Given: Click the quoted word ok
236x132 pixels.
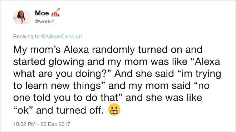Looking at the screenshot, I should point(23,110).
